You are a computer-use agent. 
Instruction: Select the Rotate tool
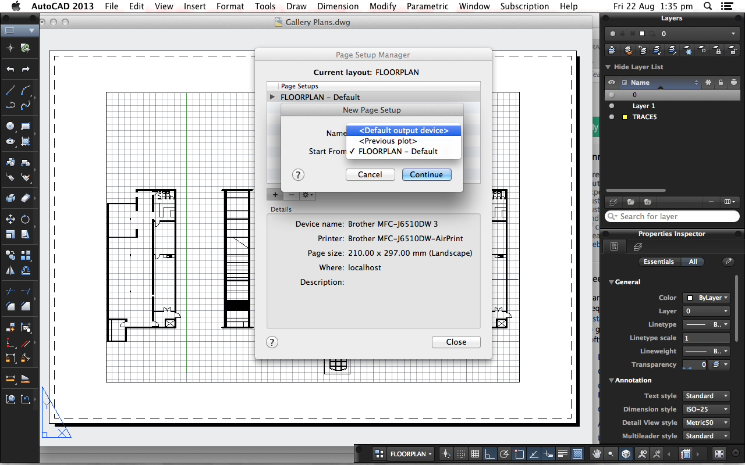pos(26,219)
